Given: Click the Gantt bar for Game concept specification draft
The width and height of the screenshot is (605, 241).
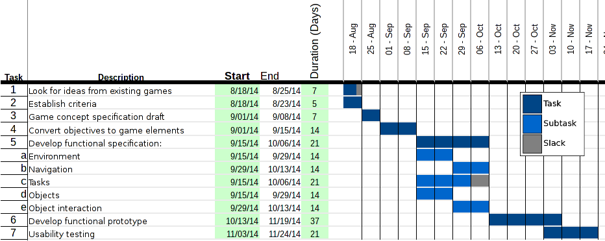Looking at the screenshot, I should (x=371, y=115).
